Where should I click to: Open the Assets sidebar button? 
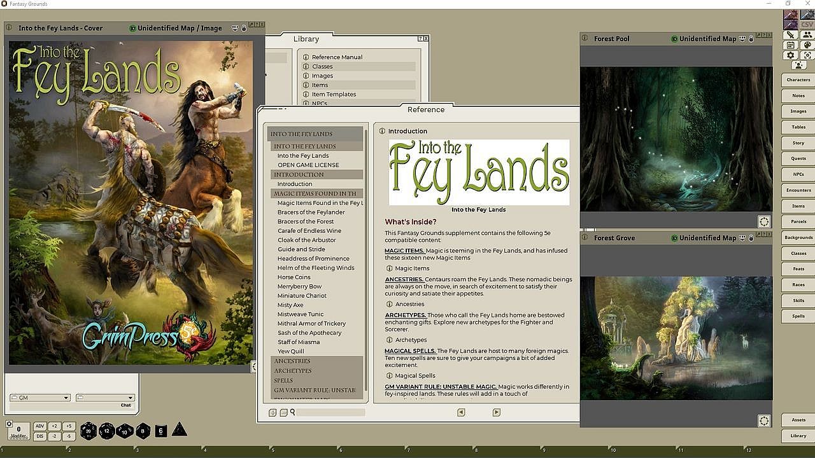[x=798, y=420]
